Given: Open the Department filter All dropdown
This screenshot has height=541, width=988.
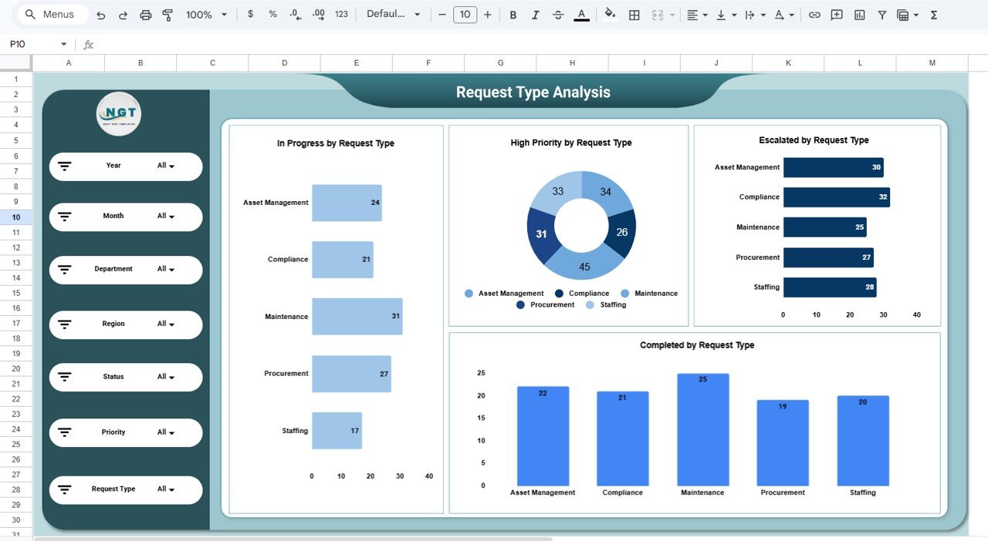Looking at the screenshot, I should [165, 270].
